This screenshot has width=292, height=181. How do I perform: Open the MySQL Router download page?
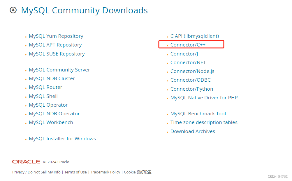point(45,87)
